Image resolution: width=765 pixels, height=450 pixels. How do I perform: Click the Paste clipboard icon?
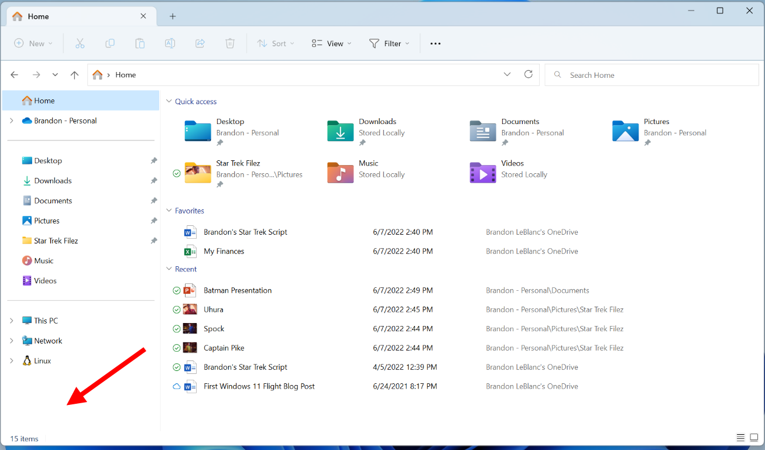(140, 43)
